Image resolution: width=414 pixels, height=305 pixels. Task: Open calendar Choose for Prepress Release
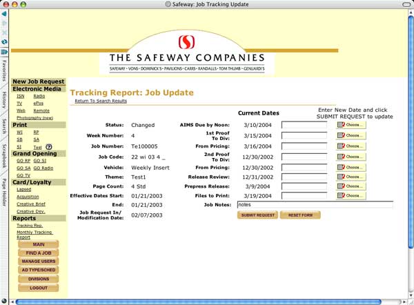point(351,186)
